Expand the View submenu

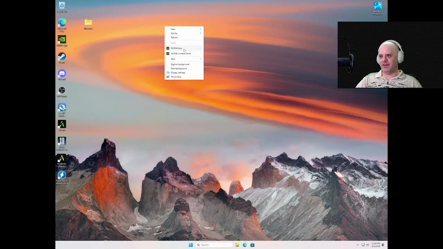pos(184,29)
